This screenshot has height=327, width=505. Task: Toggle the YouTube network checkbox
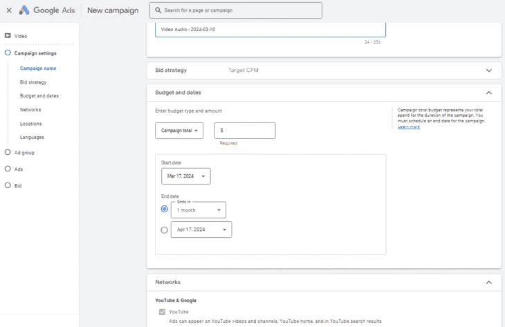click(162, 312)
